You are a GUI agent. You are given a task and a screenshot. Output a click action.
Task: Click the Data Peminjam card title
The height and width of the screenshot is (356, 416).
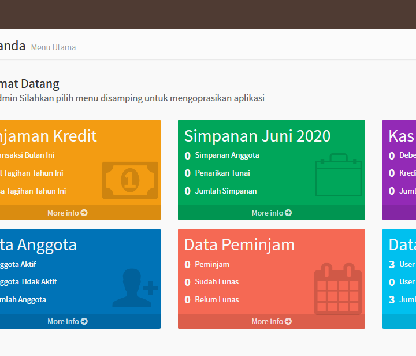click(239, 244)
